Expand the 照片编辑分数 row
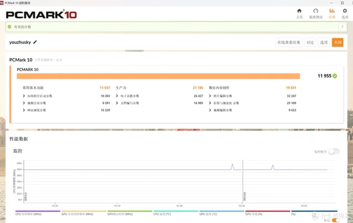Image resolution: width=353 pixels, height=223 pixels. (x=210, y=96)
